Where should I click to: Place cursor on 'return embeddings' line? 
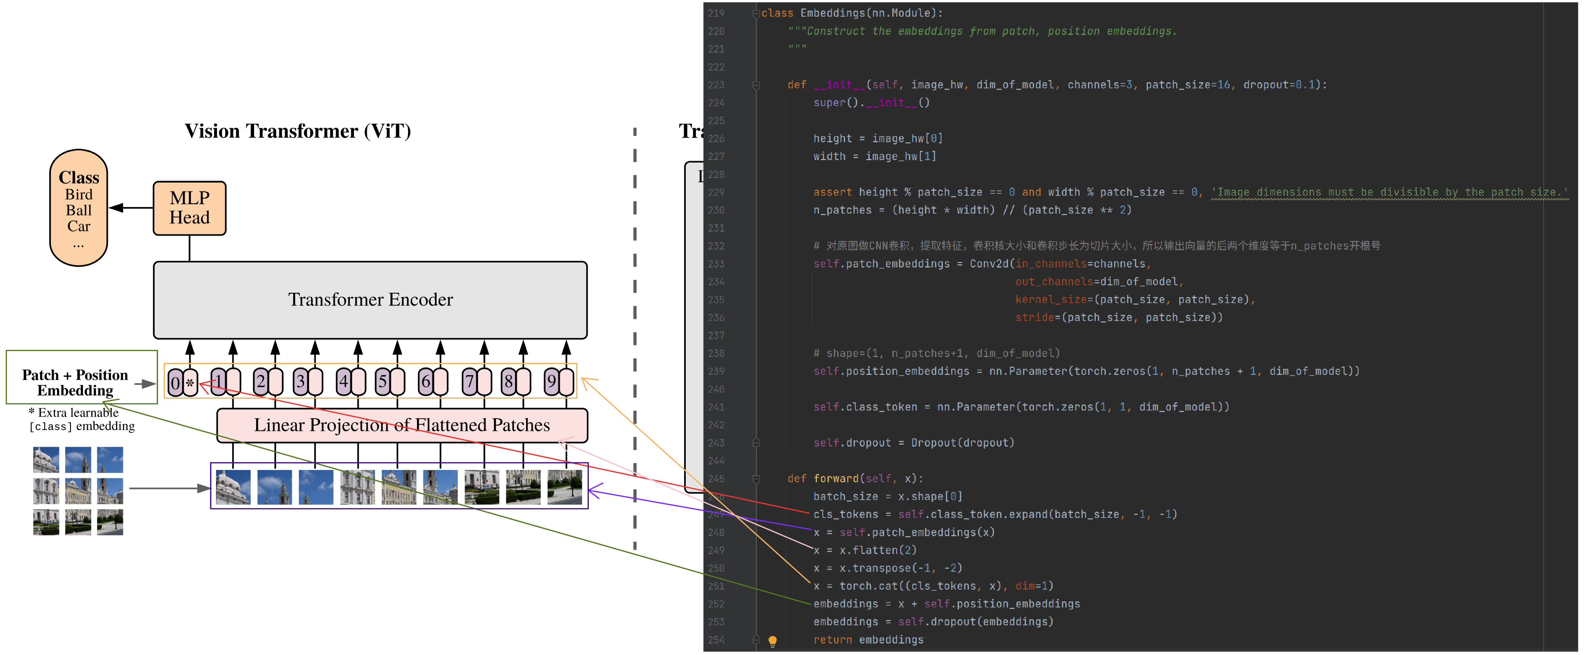(868, 640)
